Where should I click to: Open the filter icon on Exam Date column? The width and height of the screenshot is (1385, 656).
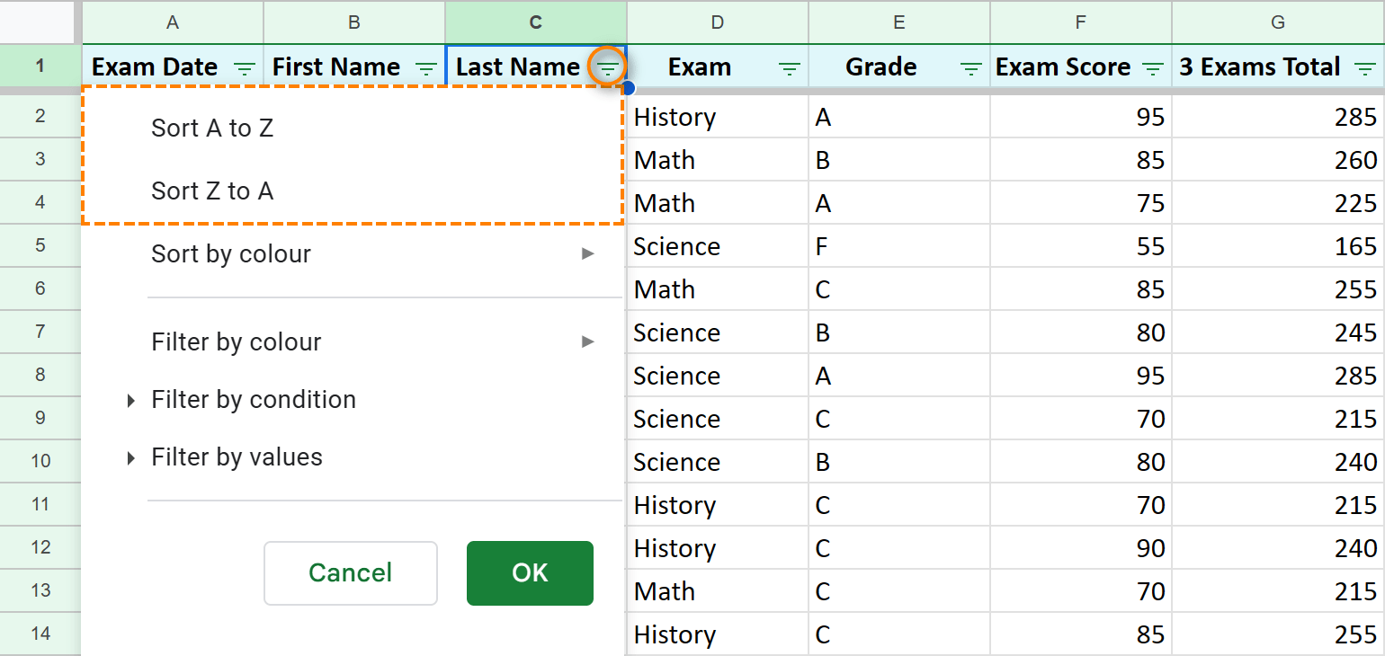pyautogui.click(x=243, y=66)
